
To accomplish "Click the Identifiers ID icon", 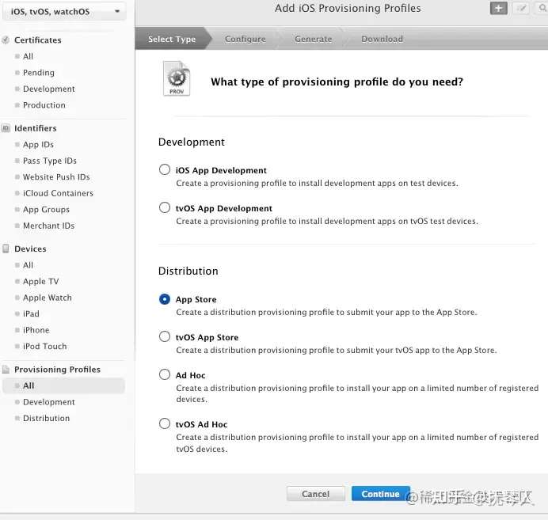I will click(x=6, y=128).
